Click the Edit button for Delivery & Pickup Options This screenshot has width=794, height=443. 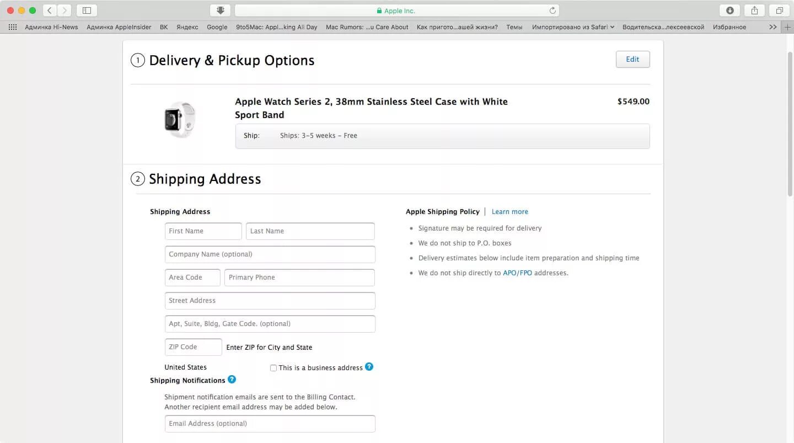(x=632, y=59)
